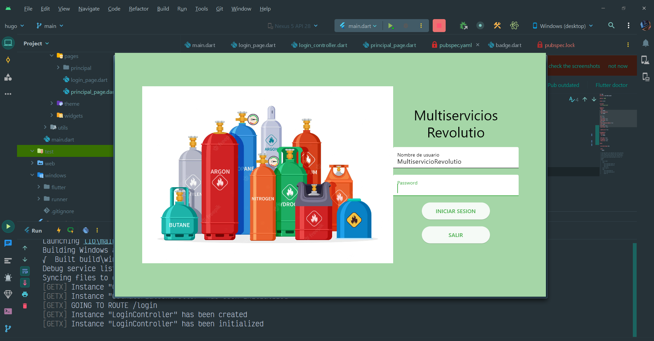Click the red Stop button in the toolbar
The height and width of the screenshot is (341, 654).
439,26
